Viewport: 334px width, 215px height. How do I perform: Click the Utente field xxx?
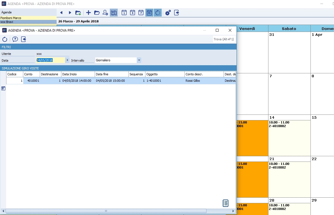[x=53, y=54]
